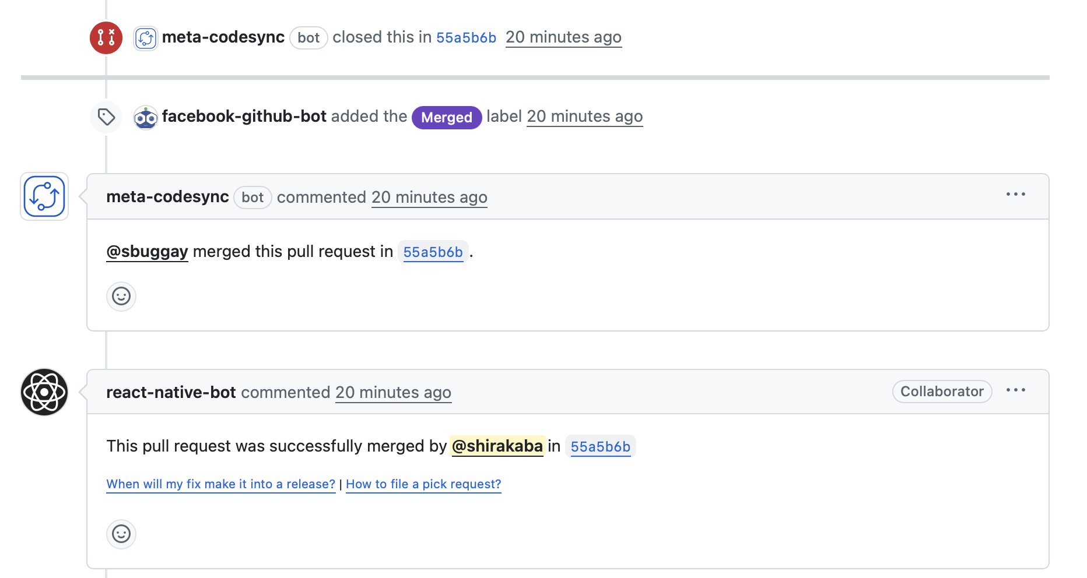Open react-native-bot atom avatar
The height and width of the screenshot is (578, 1087).
click(44, 392)
